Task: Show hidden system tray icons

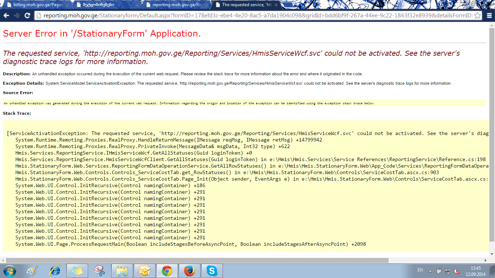Action: point(430,271)
